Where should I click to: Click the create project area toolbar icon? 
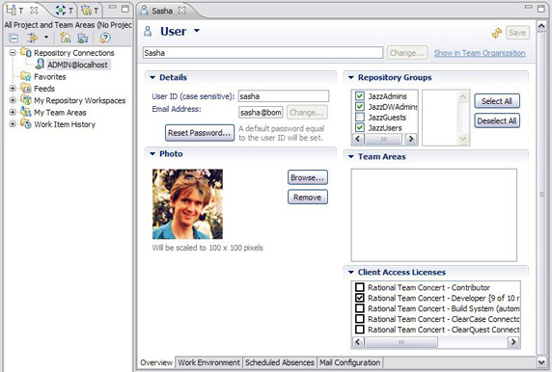[65, 38]
